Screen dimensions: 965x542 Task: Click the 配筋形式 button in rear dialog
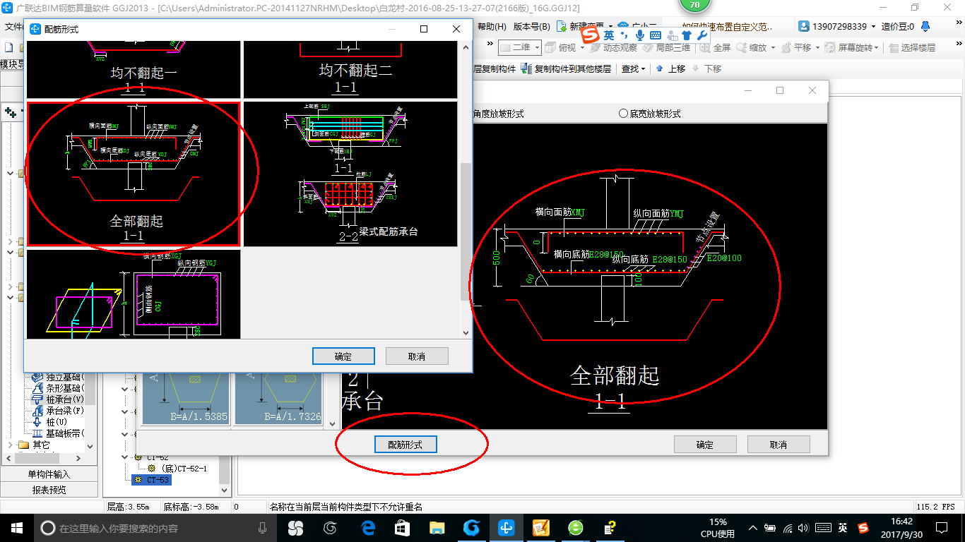tap(405, 445)
